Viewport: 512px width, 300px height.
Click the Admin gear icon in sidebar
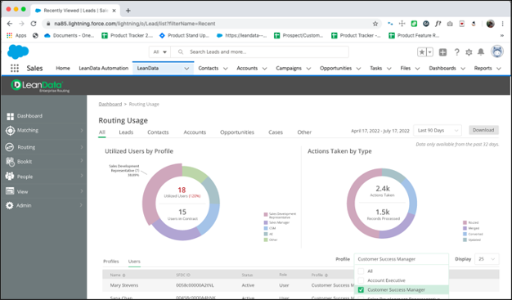pos(10,205)
